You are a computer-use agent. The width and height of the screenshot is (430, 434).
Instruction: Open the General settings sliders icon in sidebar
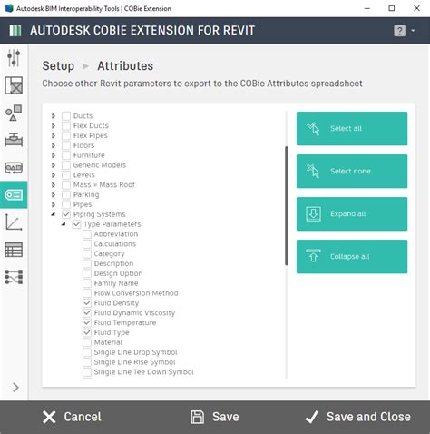click(14, 58)
